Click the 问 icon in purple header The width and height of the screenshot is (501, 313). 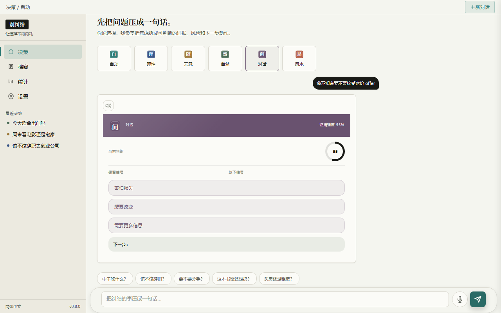[x=115, y=126]
